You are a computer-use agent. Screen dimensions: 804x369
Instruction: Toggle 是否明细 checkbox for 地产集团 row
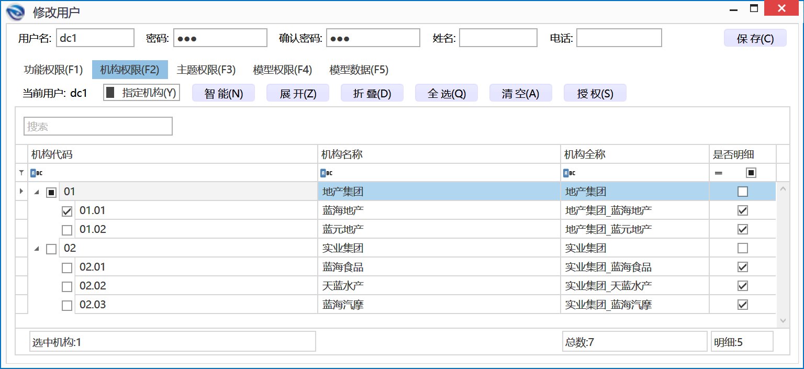point(743,192)
